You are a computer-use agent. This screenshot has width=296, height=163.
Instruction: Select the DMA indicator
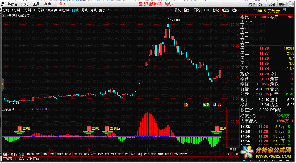[x=45, y=154]
